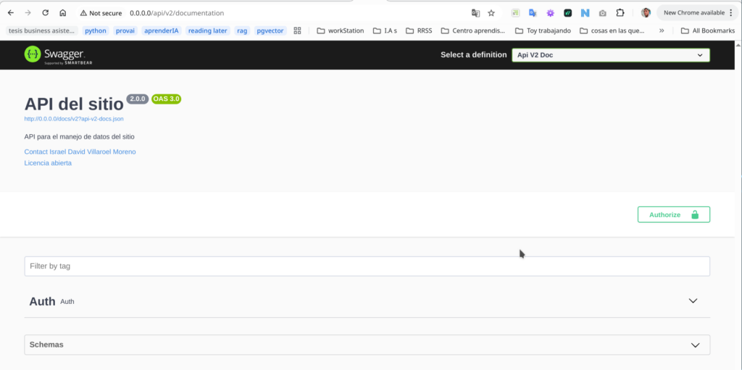Open the workStation bookmarks folder

[340, 30]
